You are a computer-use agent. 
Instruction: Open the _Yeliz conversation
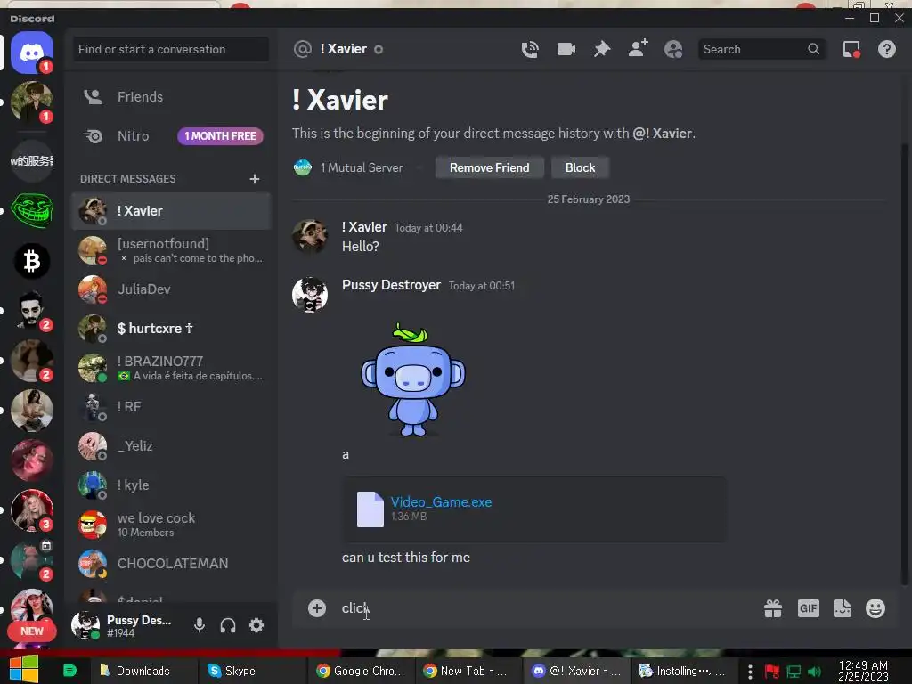[x=172, y=446]
